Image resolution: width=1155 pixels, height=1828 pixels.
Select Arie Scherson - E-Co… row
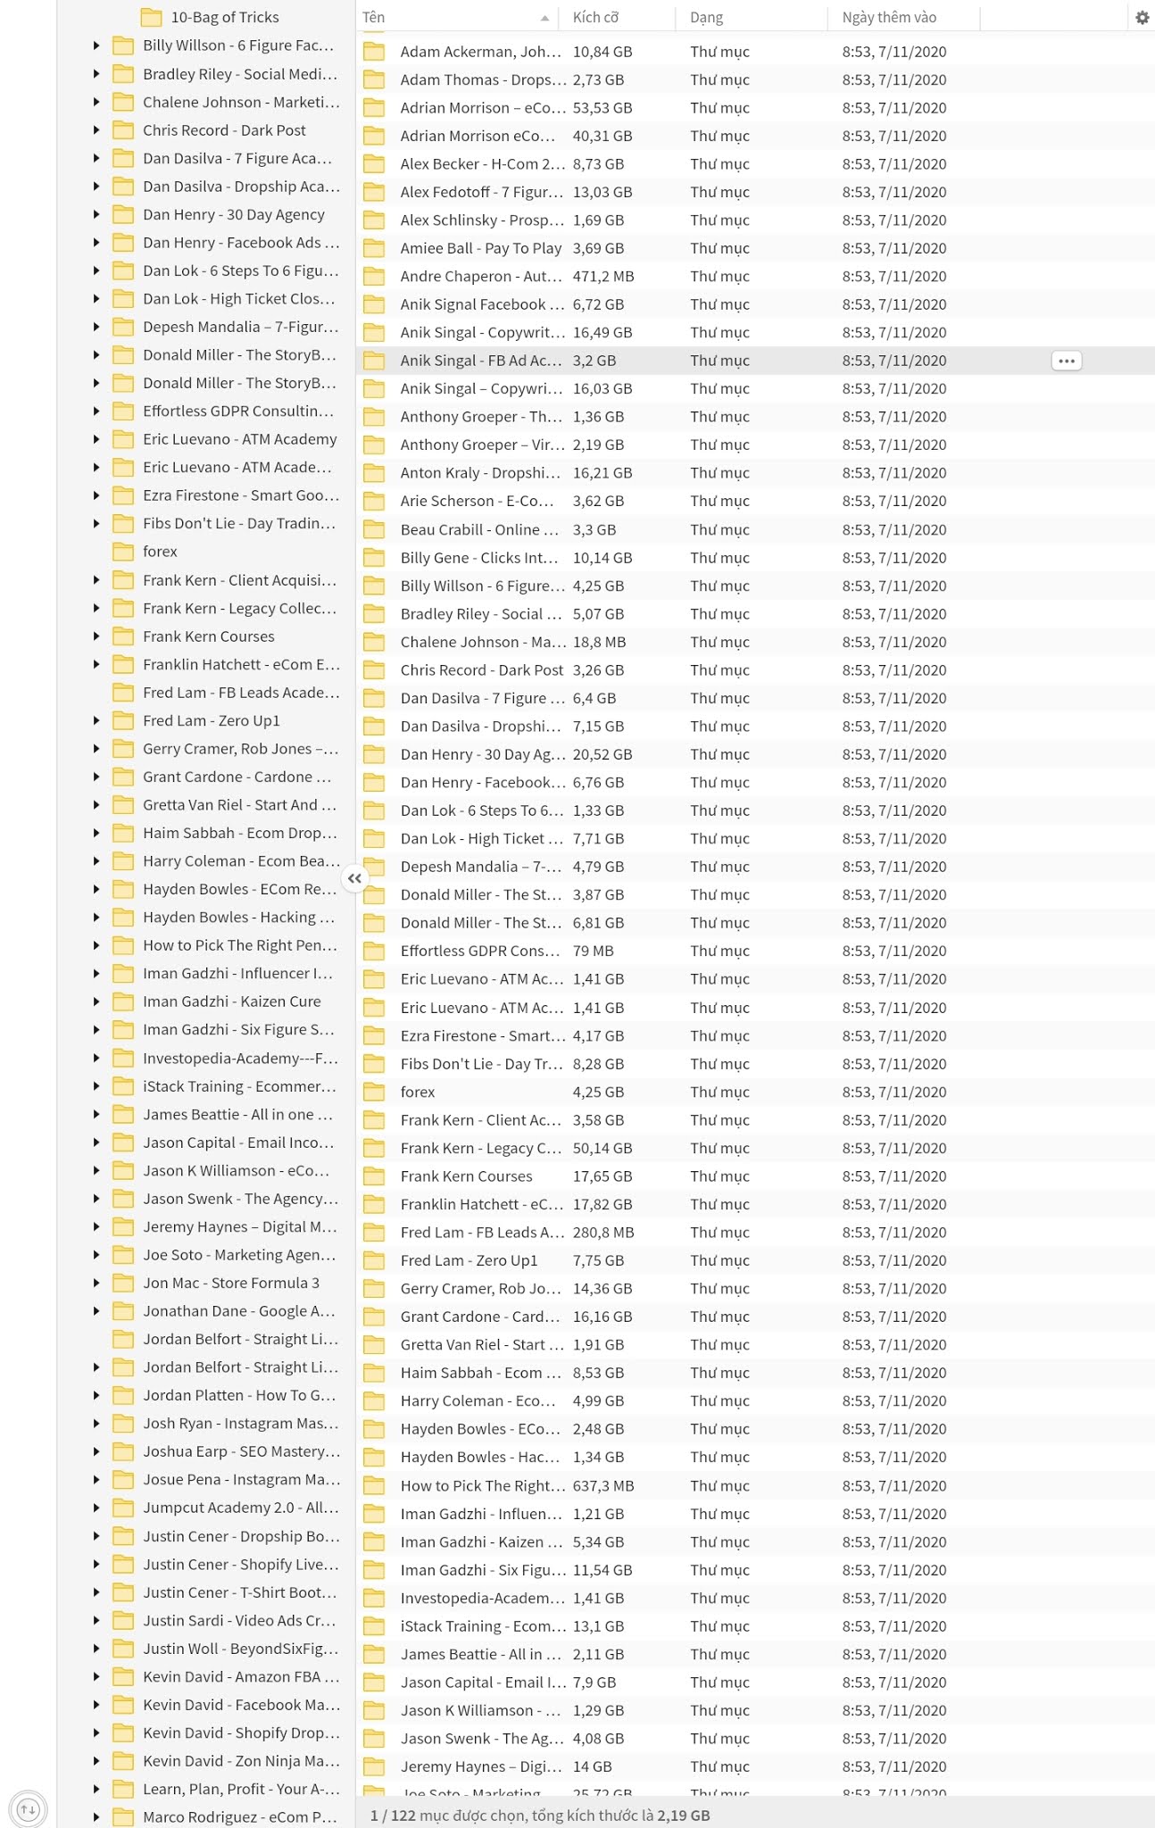click(x=755, y=501)
